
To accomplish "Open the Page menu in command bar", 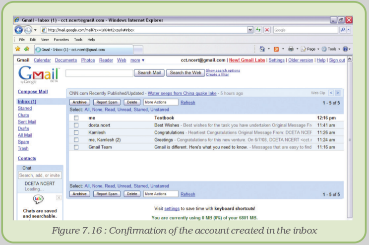I will [x=310, y=49].
